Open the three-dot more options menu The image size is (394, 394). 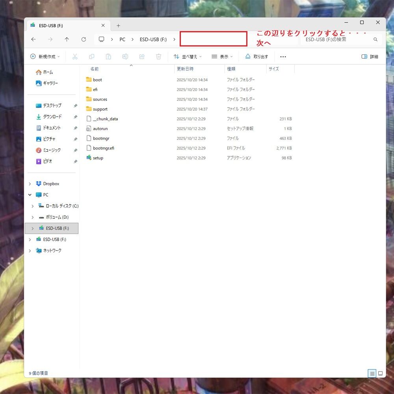(283, 57)
